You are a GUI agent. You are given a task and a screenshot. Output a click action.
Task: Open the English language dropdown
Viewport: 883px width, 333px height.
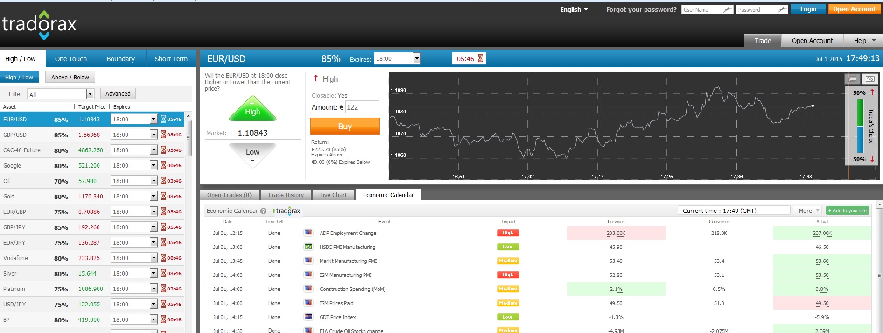574,9
